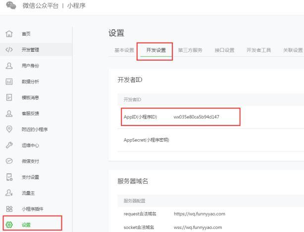The image size is (304, 232).
Task: Click the 用户身份 person icon
Action: click(9, 66)
